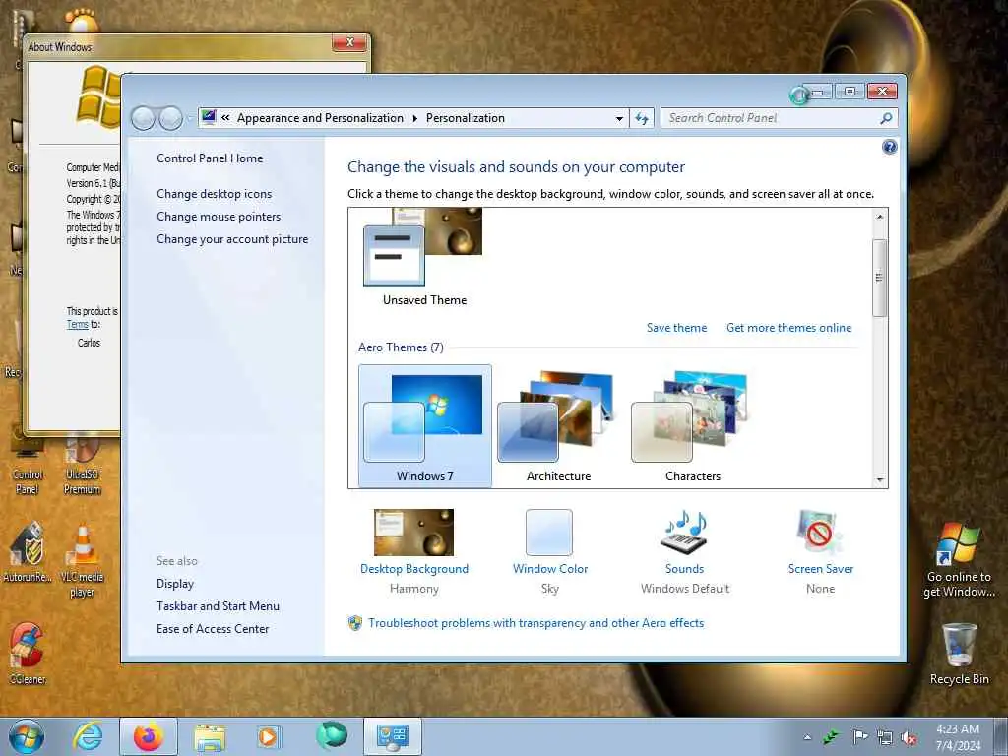The height and width of the screenshot is (756, 1008).
Task: Expand the address bar history dropdown
Action: (x=619, y=118)
